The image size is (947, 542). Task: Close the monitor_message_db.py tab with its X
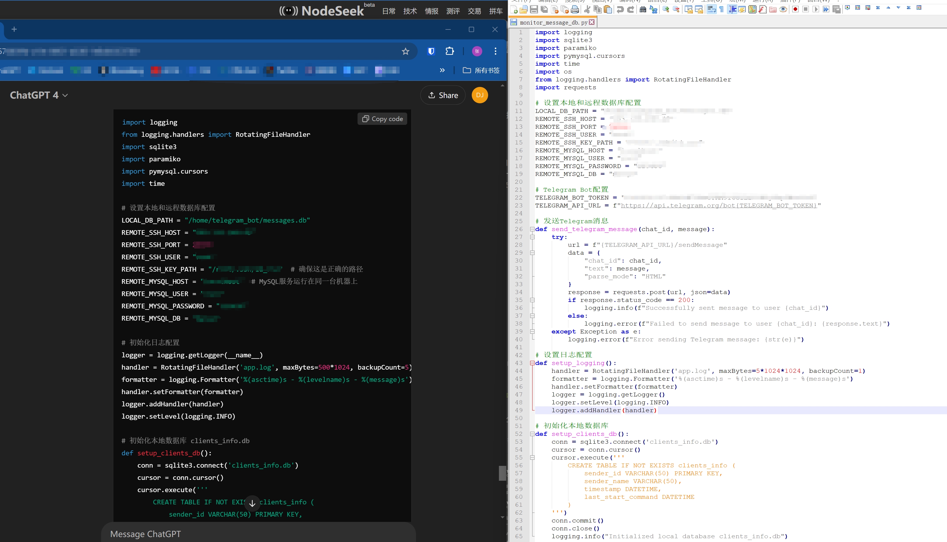pos(592,22)
